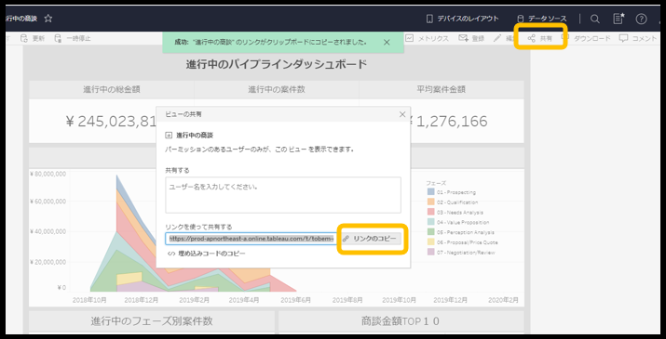Select 01 - Prospecting legend swatch

(430, 192)
